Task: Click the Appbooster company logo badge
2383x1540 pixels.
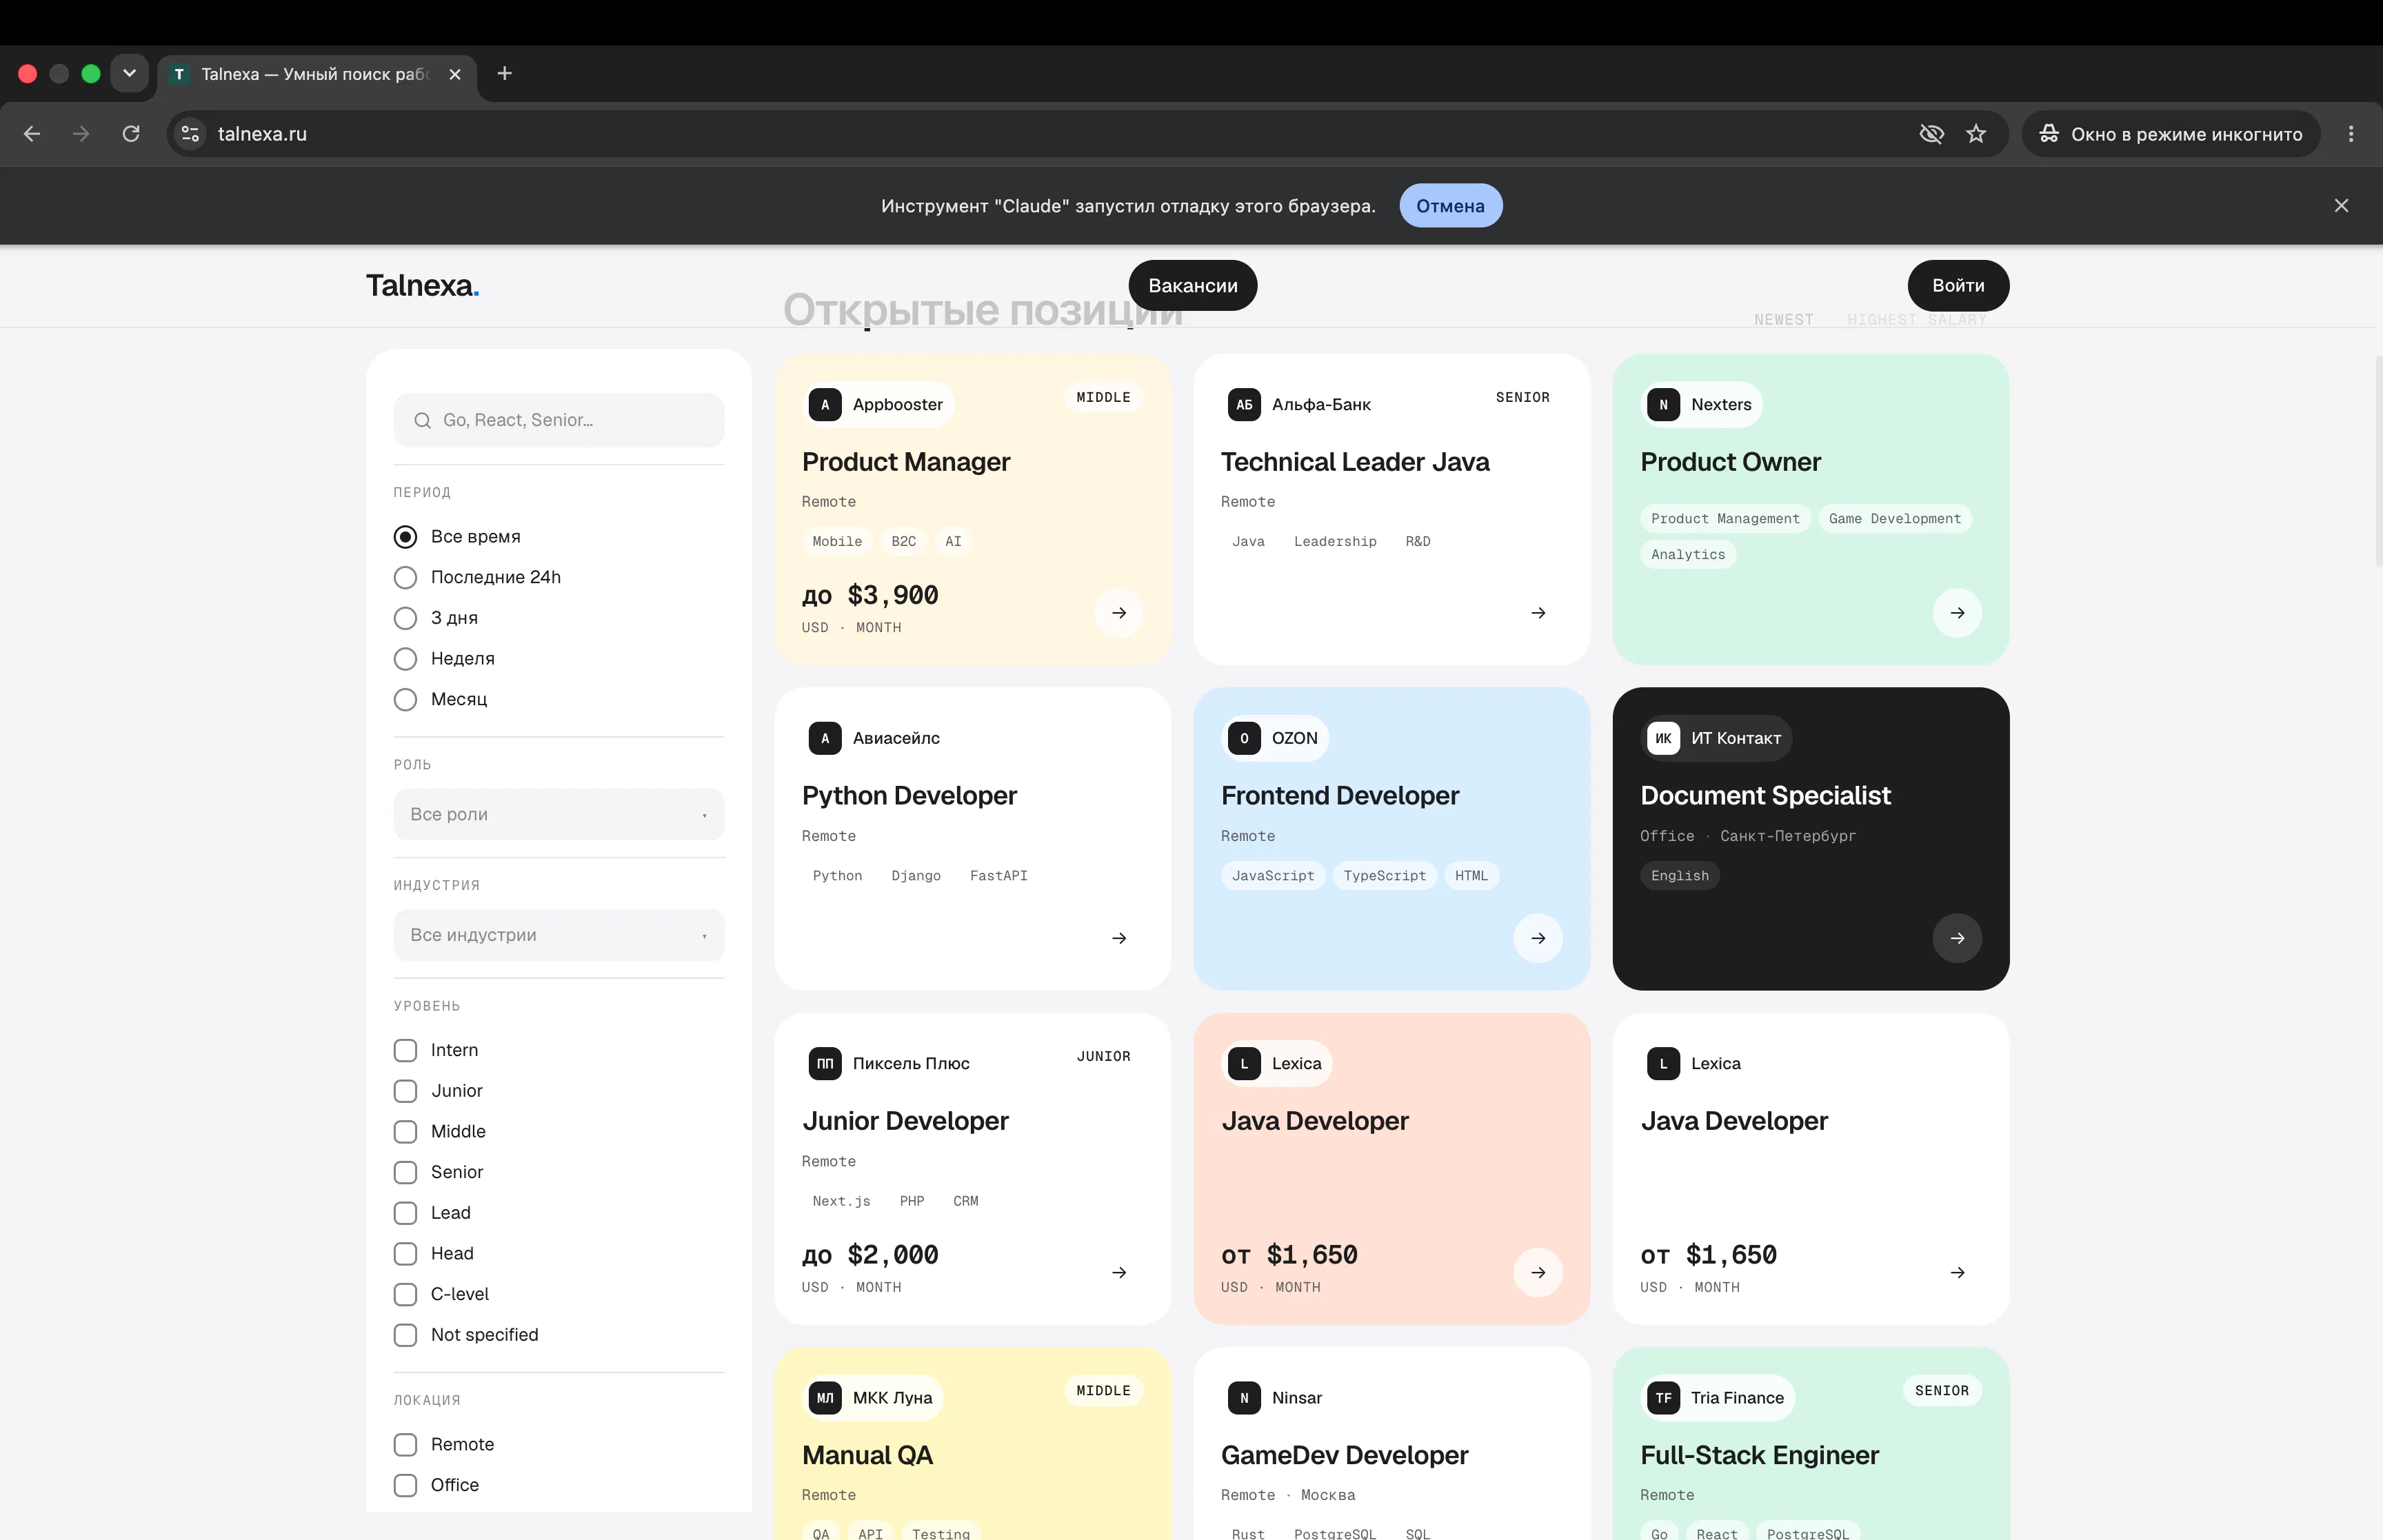Action: 825,405
